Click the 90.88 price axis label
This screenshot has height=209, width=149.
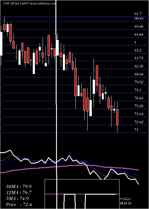139,19
